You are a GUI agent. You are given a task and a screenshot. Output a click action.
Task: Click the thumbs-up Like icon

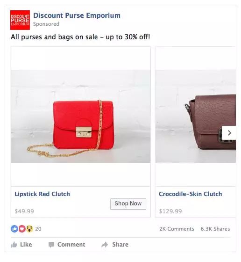tap(14, 245)
